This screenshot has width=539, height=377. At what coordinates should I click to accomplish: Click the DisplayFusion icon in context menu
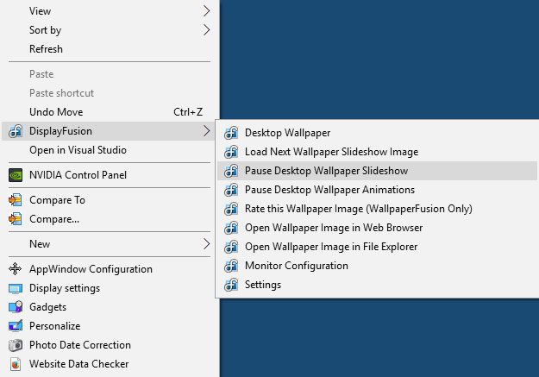(x=15, y=131)
